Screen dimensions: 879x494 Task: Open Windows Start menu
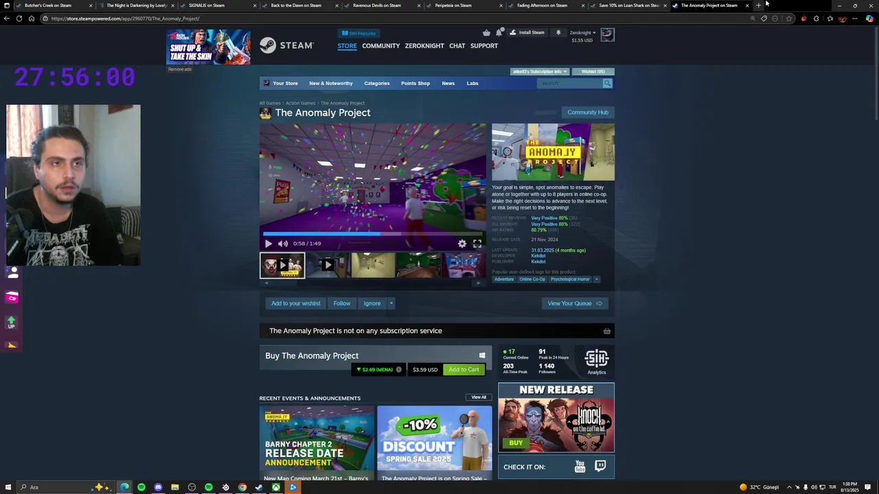tap(7, 487)
